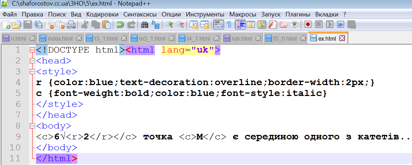Open the Кодировки menu
Image resolution: width=412 pixels, height=165 pixels.
[102, 14]
